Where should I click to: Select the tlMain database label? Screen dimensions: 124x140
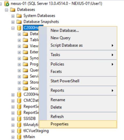(x=29, y=137)
